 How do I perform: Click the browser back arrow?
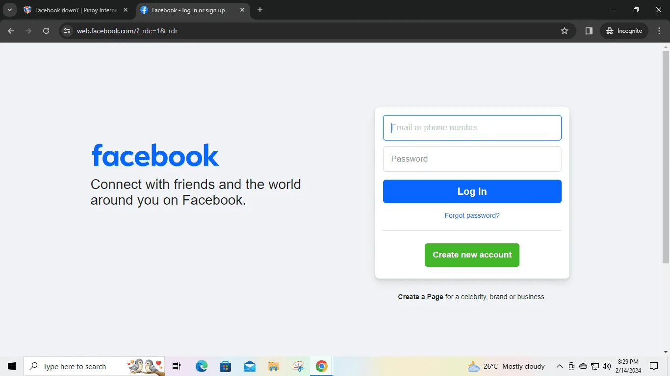[11, 31]
